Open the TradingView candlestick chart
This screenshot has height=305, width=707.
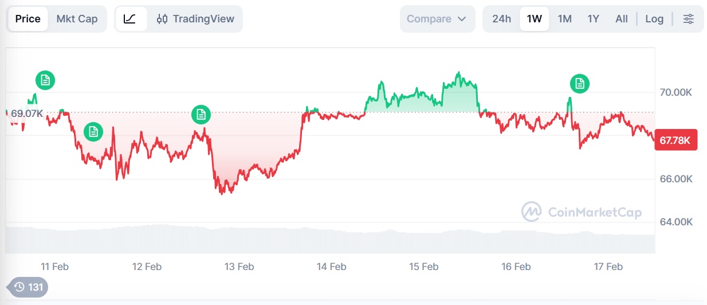[195, 19]
